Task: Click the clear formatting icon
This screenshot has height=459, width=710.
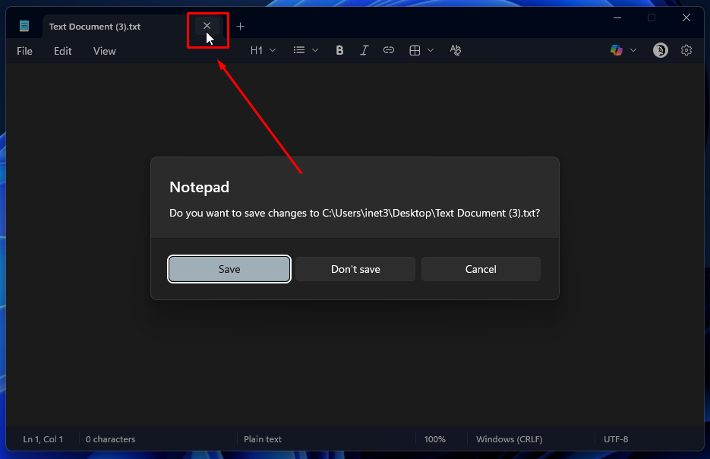Action: point(456,50)
